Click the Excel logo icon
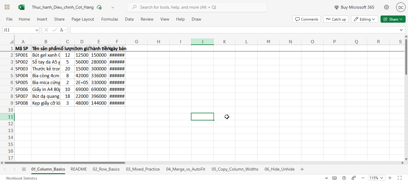This screenshot has height=181, width=408. [x=22, y=7]
